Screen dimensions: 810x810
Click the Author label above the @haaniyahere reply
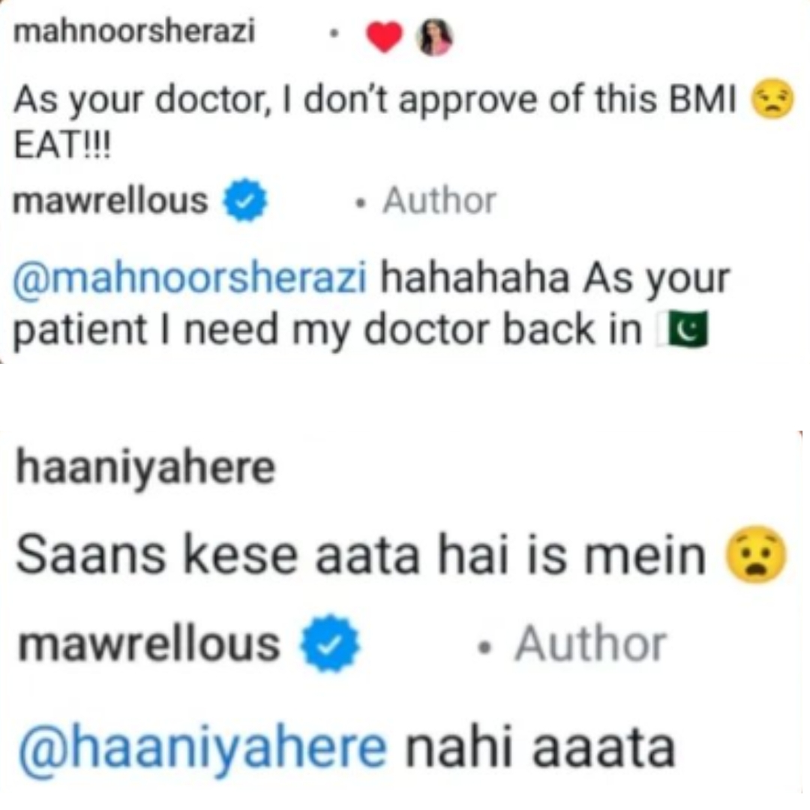pyautogui.click(x=590, y=644)
